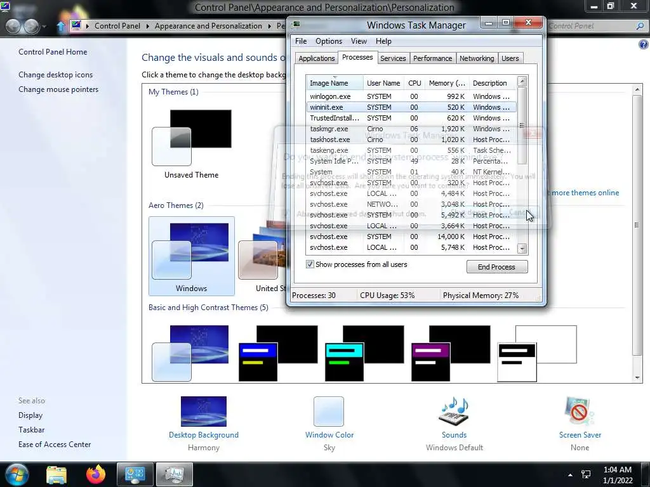The width and height of the screenshot is (650, 487).
Task: Click more themes online link
Action: [x=584, y=193]
